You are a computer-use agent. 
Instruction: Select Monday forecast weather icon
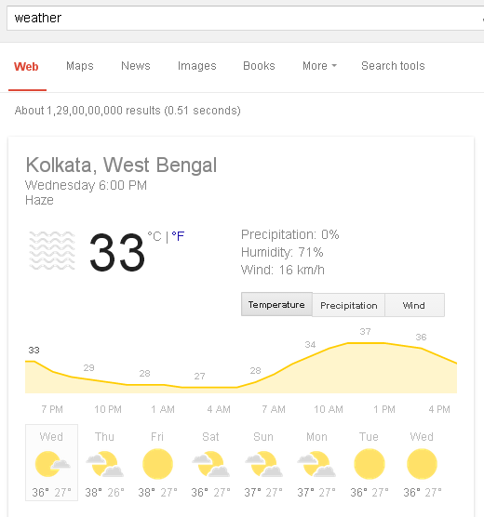click(x=316, y=464)
